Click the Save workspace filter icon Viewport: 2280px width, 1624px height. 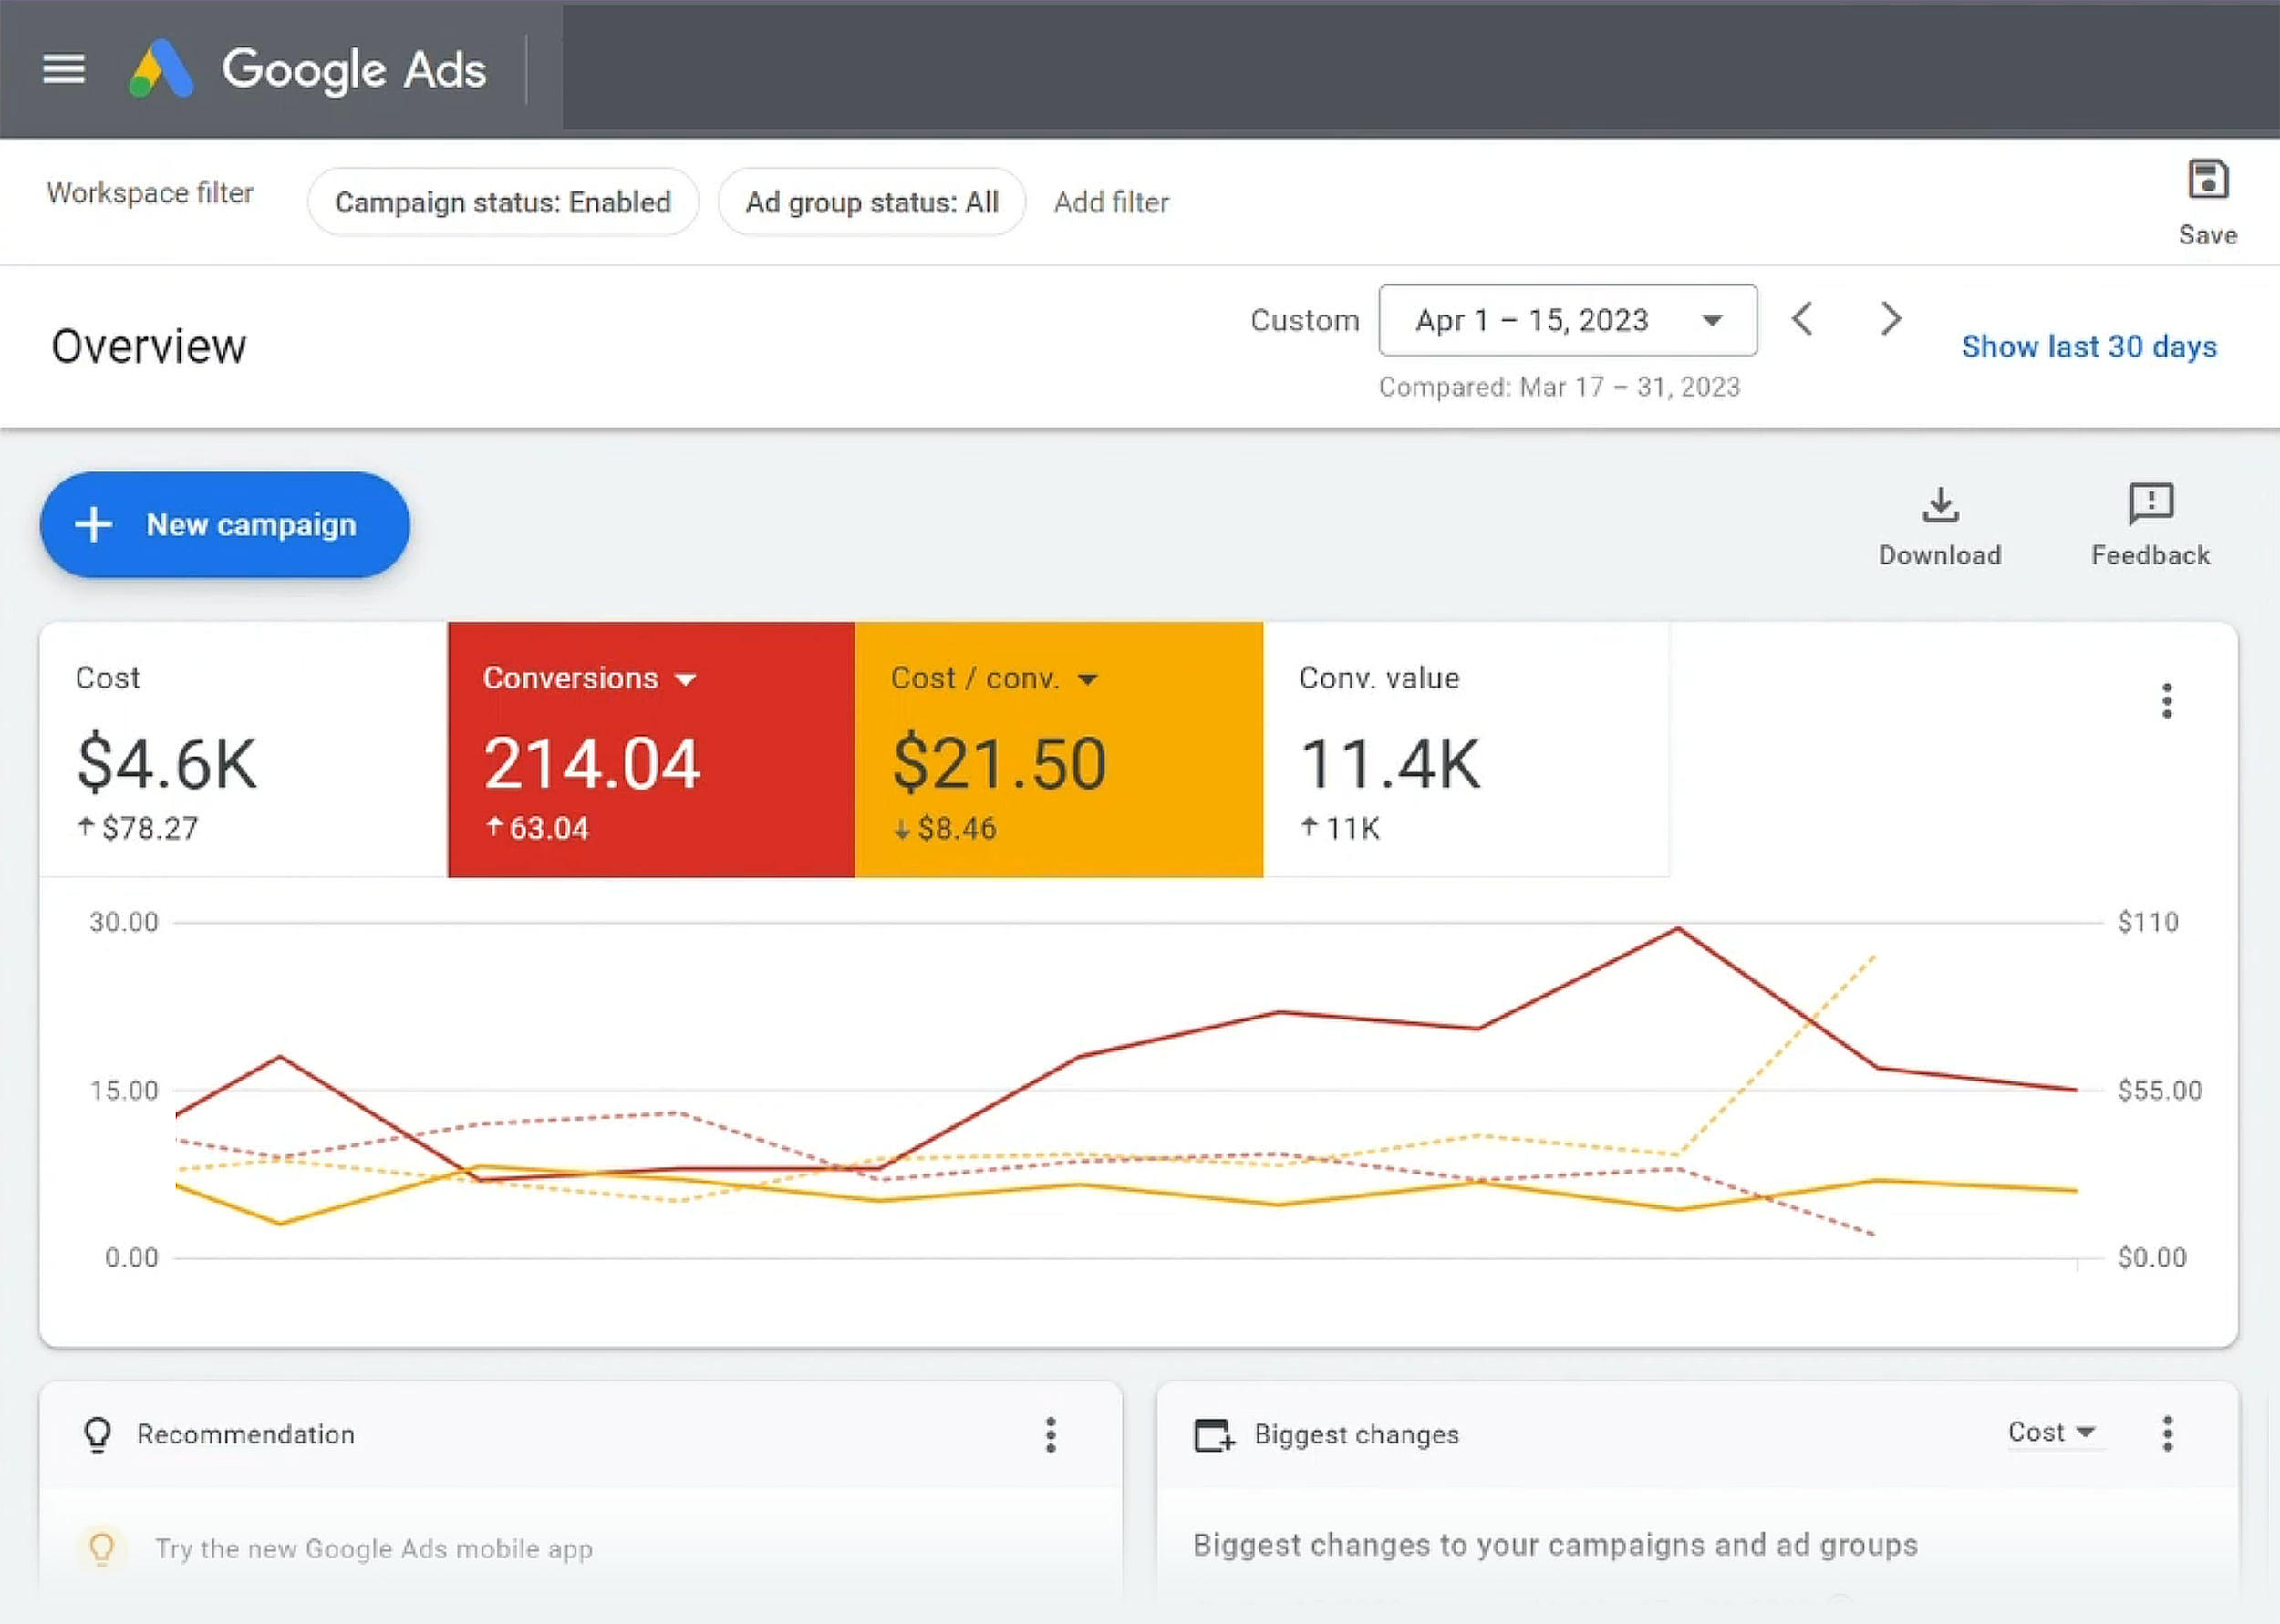2207,181
